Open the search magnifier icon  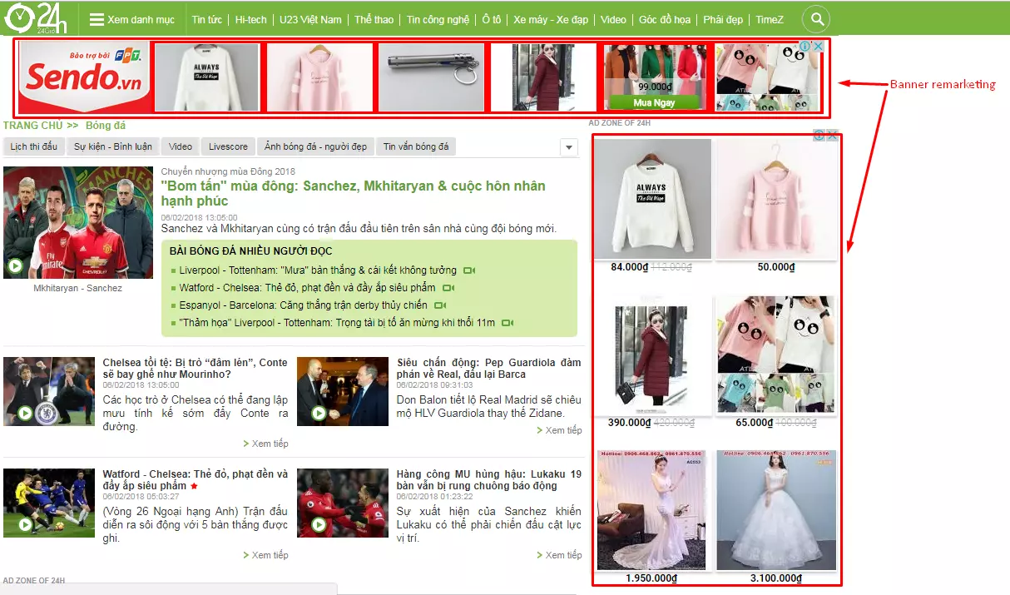(816, 19)
